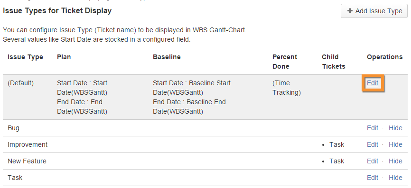Edit the Bug issue type
This screenshot has height=188, width=411.
click(373, 128)
